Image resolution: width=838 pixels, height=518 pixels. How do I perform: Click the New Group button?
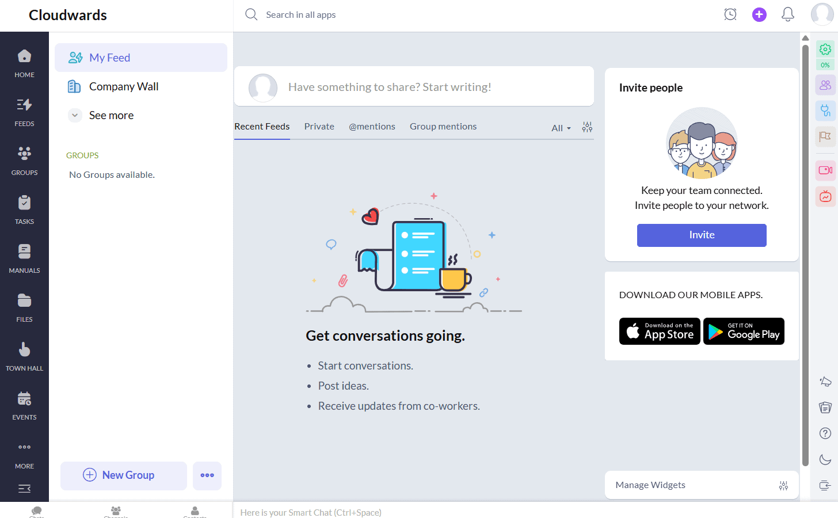(x=124, y=475)
